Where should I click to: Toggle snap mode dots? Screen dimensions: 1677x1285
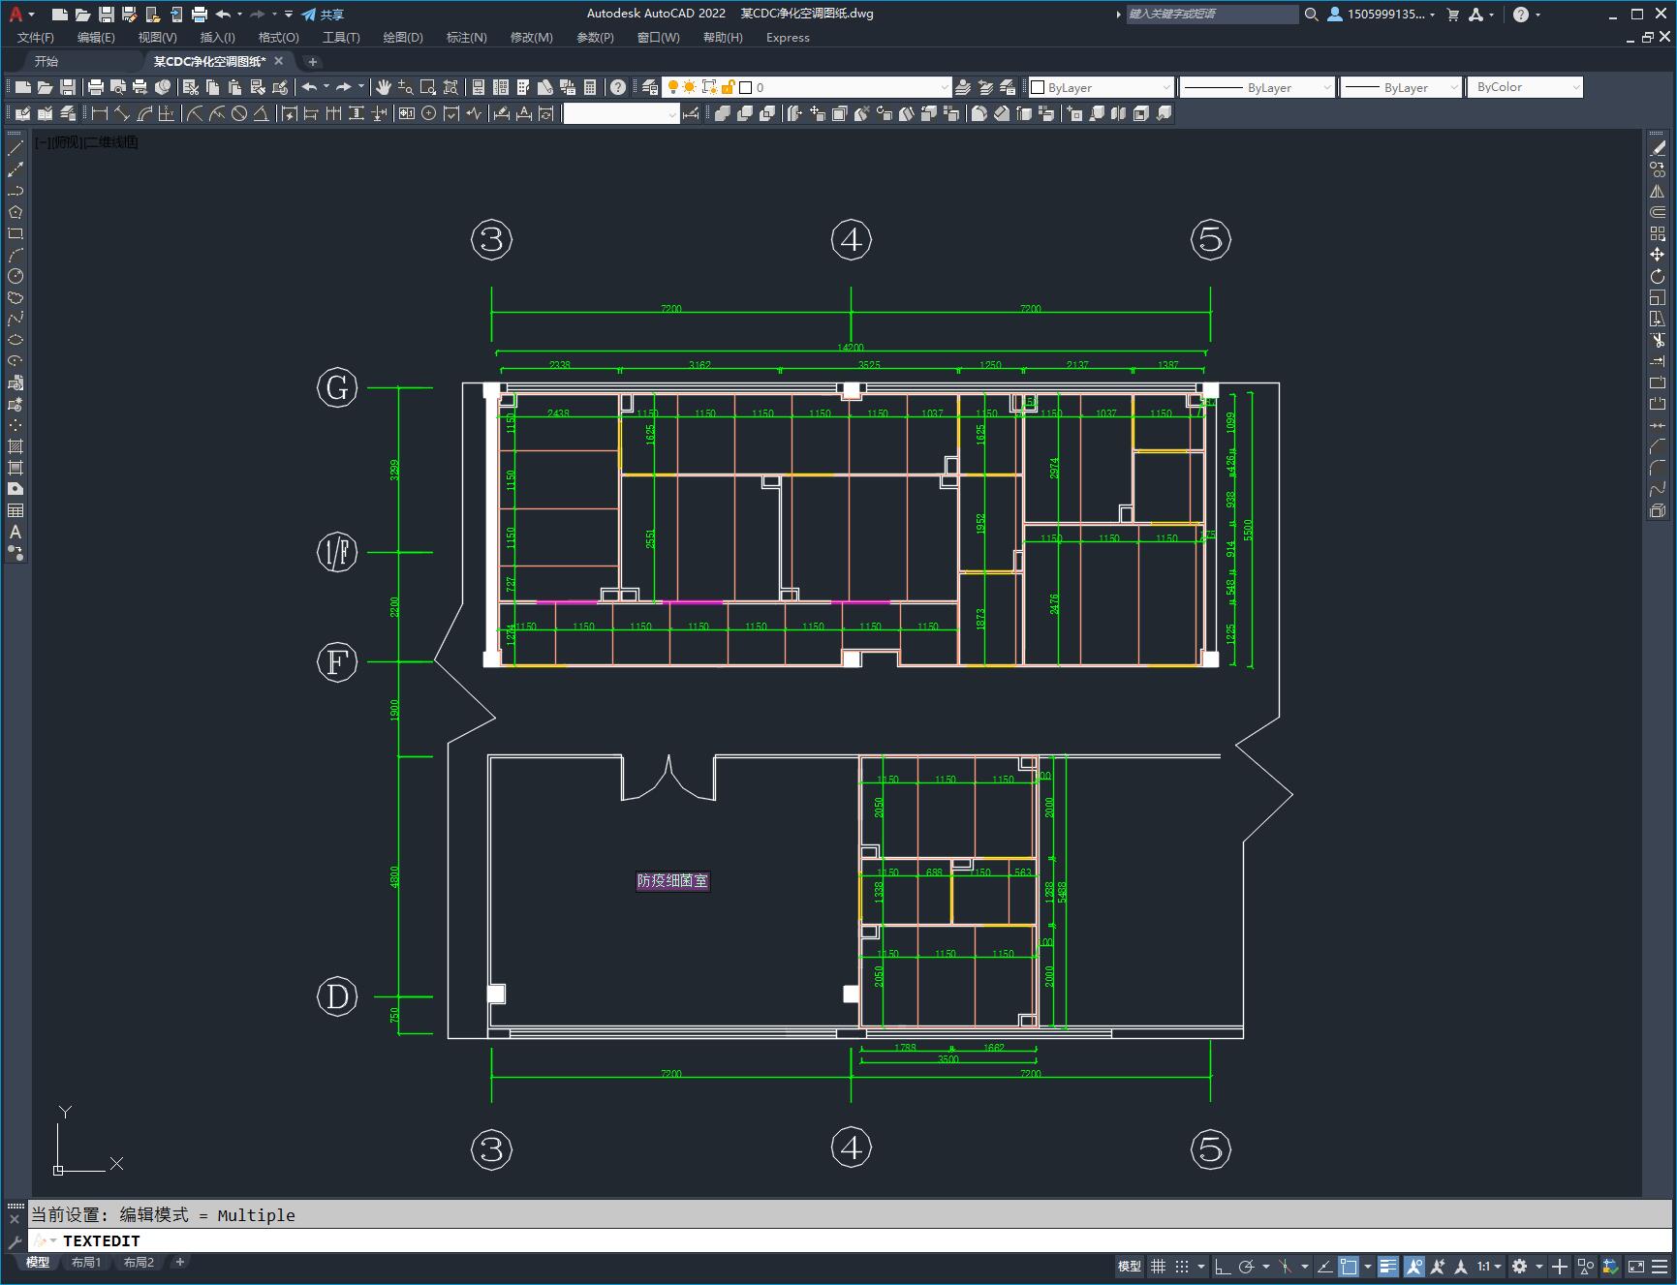pos(1182,1266)
